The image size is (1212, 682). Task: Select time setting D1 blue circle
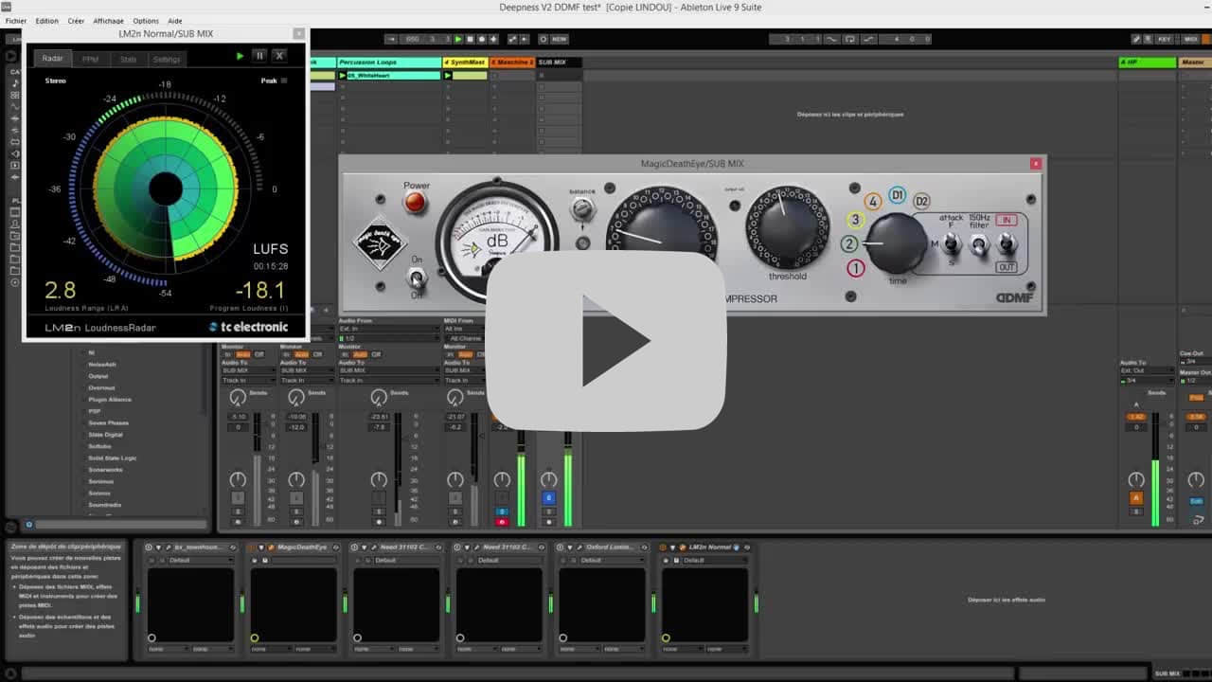click(897, 197)
